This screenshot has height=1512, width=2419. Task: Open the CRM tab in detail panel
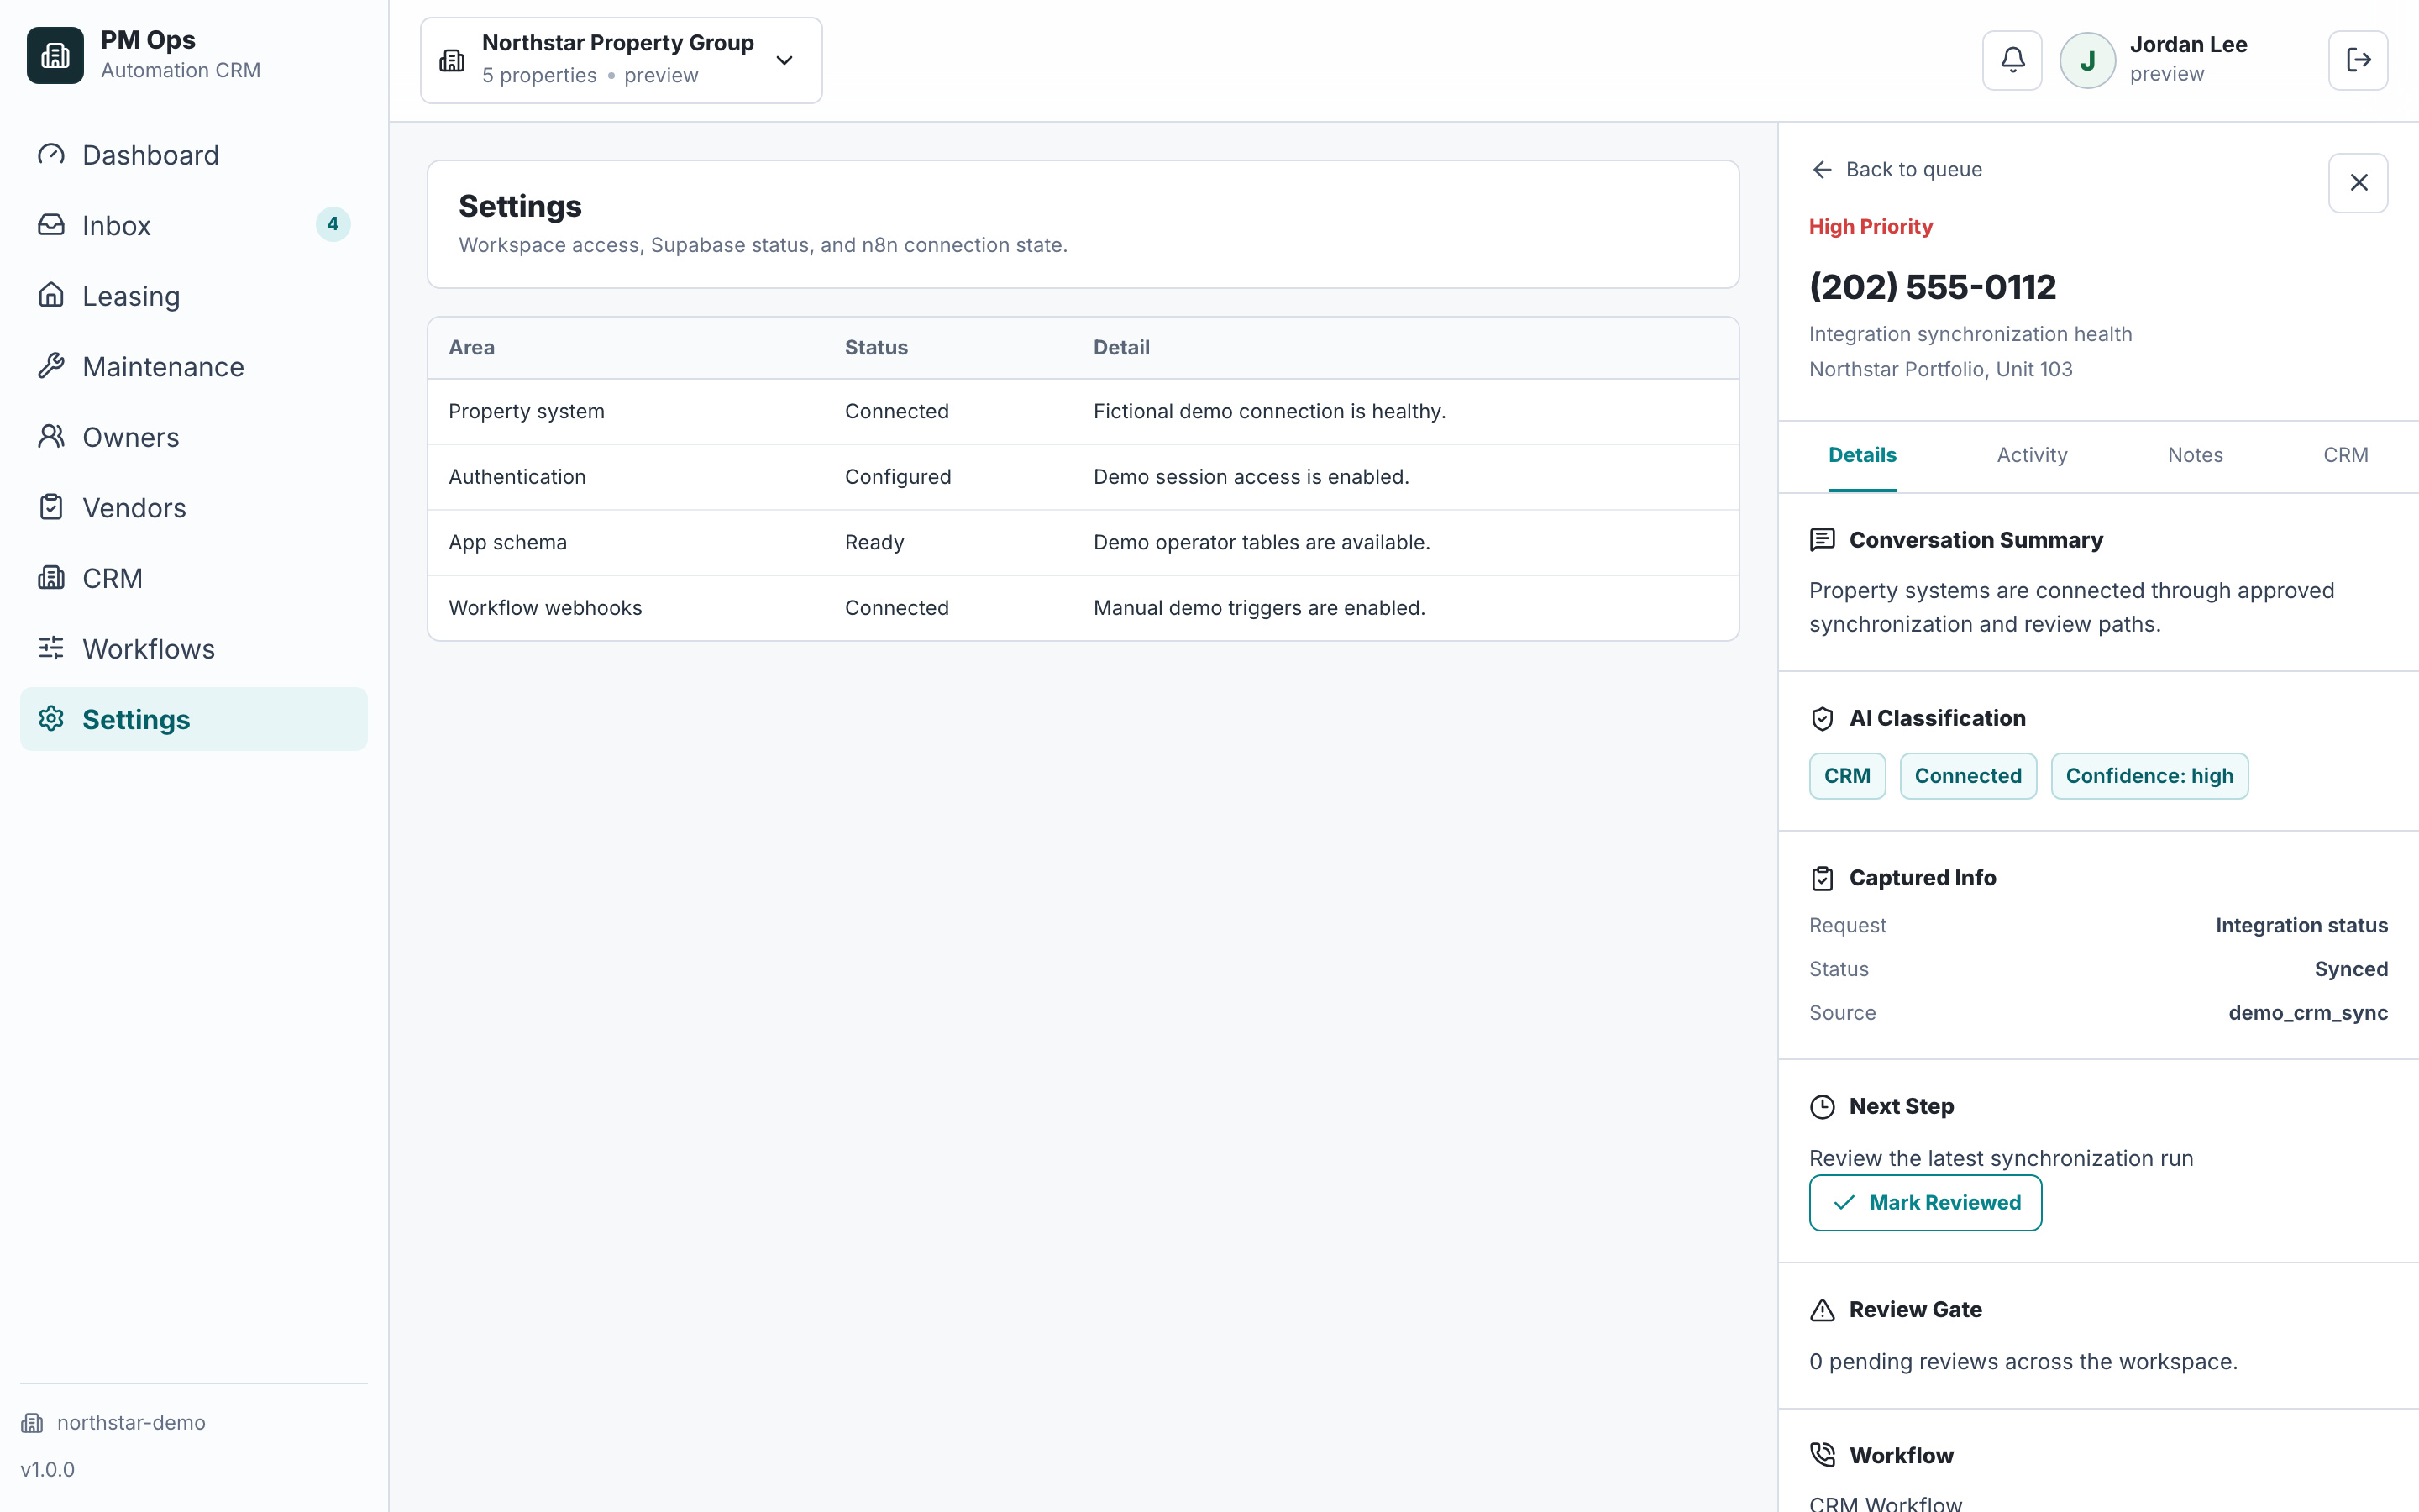tap(2345, 455)
